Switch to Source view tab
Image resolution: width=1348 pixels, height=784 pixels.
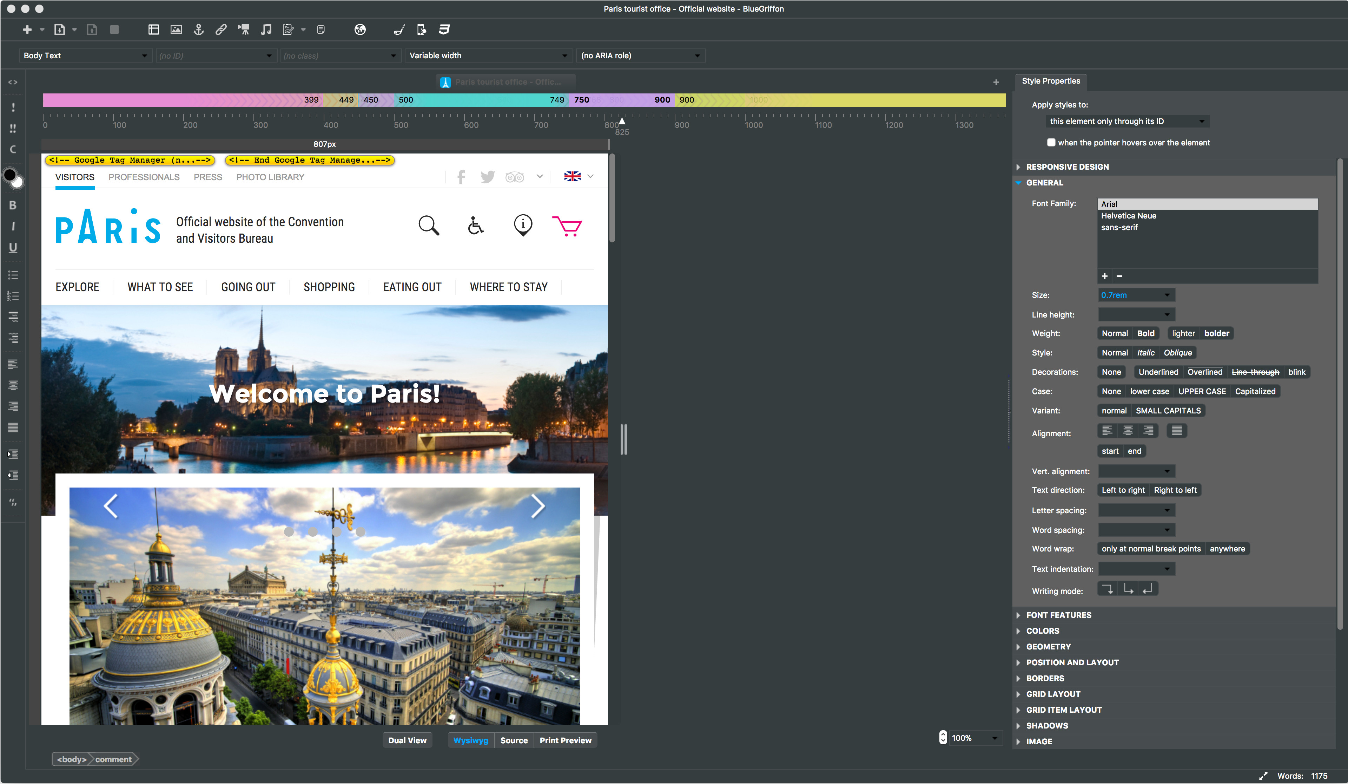coord(514,740)
